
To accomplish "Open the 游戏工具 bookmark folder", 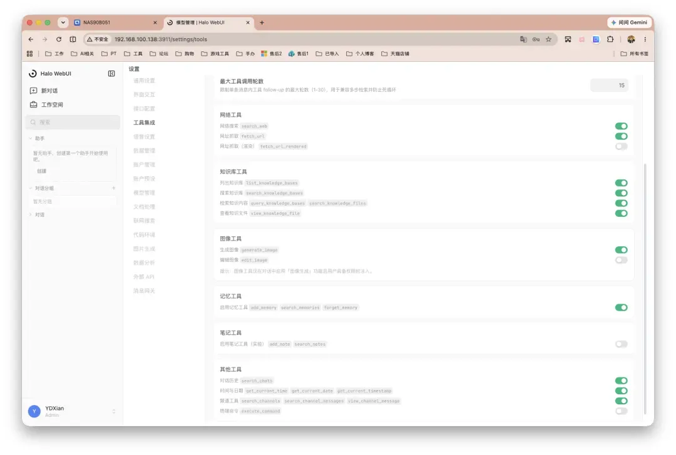I will 215,54.
